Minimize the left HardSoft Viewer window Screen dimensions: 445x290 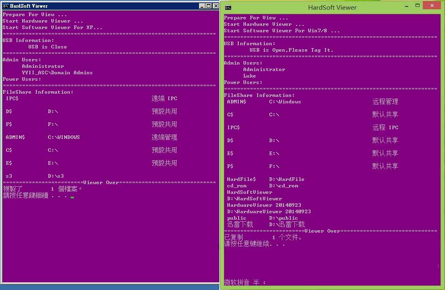tap(202, 6)
